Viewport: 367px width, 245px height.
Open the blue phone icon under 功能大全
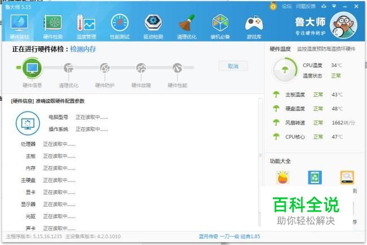pos(315,177)
